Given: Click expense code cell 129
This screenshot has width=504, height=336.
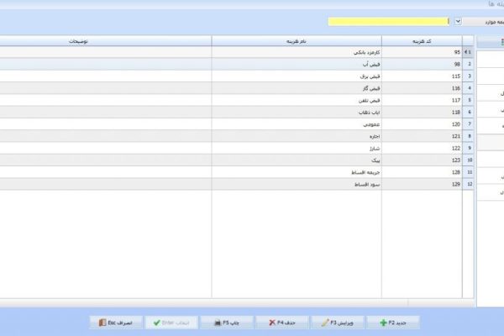Looking at the screenshot, I should 422,184.
